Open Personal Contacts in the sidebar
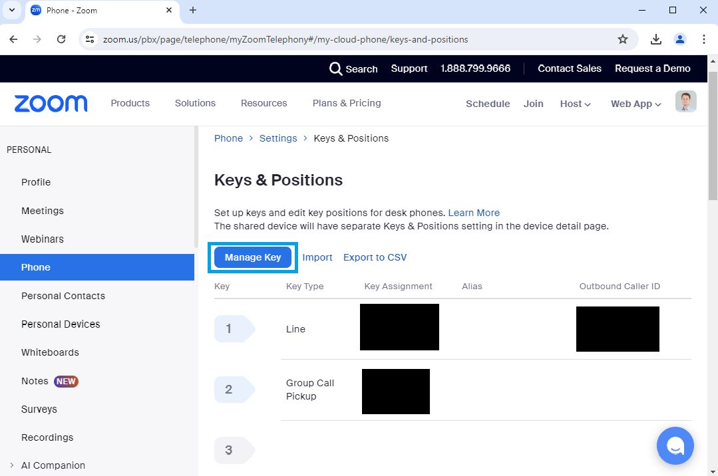The image size is (718, 476). click(63, 296)
